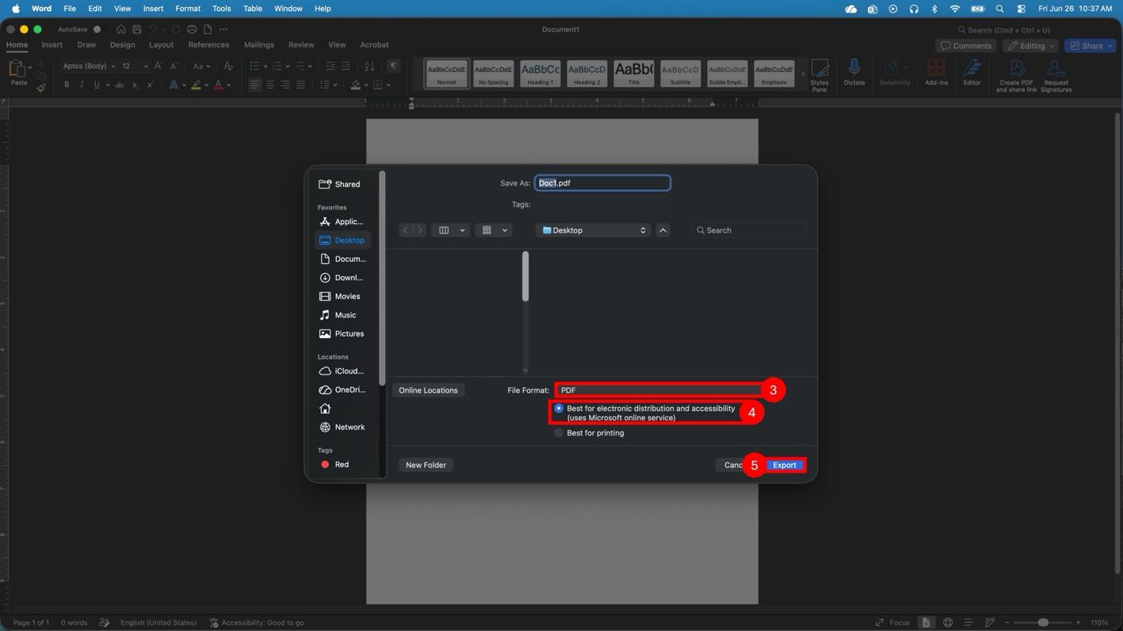
Task: Open the Aptos (Body) font dropdown
Action: tap(87, 67)
